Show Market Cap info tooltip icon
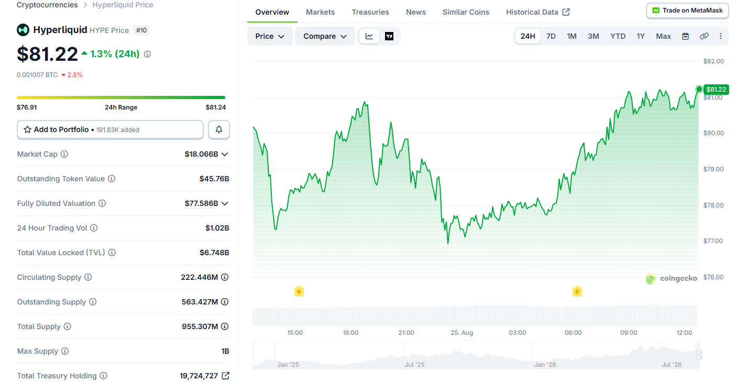The height and width of the screenshot is (382, 736). point(64,154)
